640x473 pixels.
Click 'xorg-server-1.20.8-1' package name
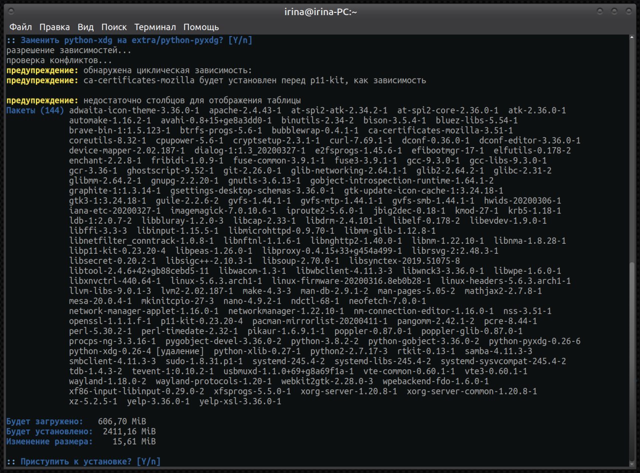click(349, 390)
